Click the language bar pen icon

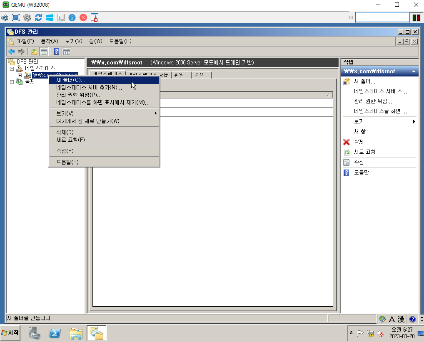point(382,319)
